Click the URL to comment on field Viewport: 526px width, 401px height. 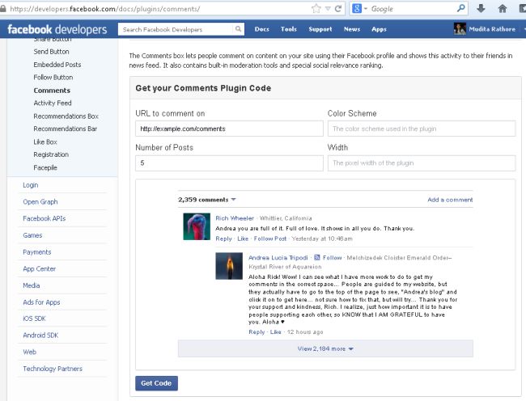(230, 129)
